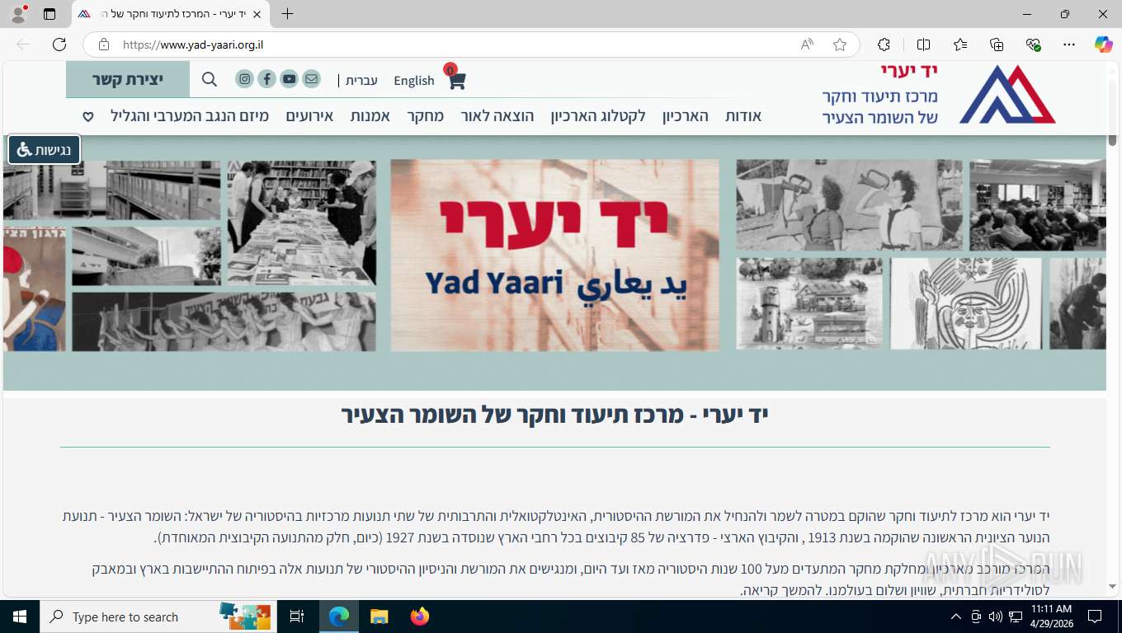Open the אודות menu item

(x=743, y=116)
